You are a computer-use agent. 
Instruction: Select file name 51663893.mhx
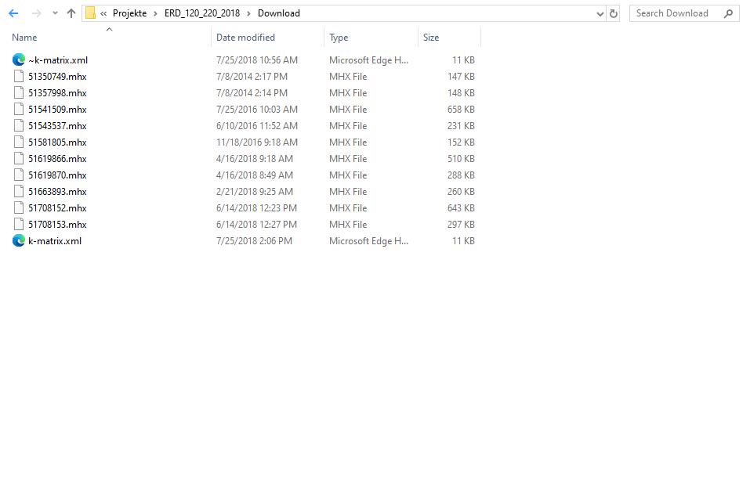coord(57,192)
